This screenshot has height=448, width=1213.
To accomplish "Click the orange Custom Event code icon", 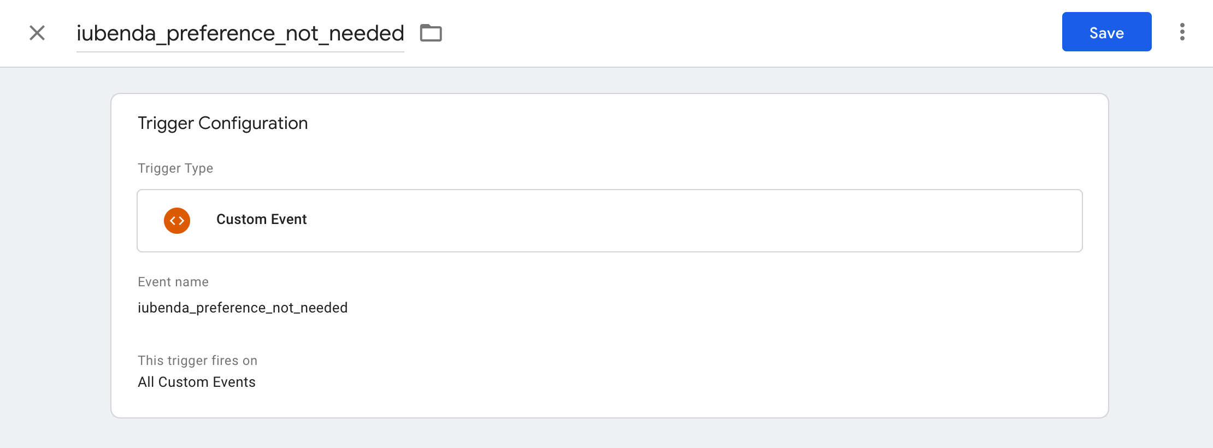I will click(177, 221).
